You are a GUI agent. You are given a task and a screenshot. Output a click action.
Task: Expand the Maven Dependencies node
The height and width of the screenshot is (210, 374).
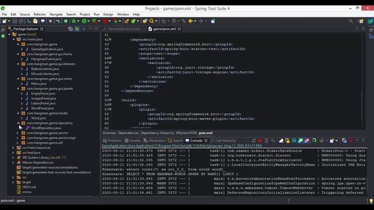point(13,162)
